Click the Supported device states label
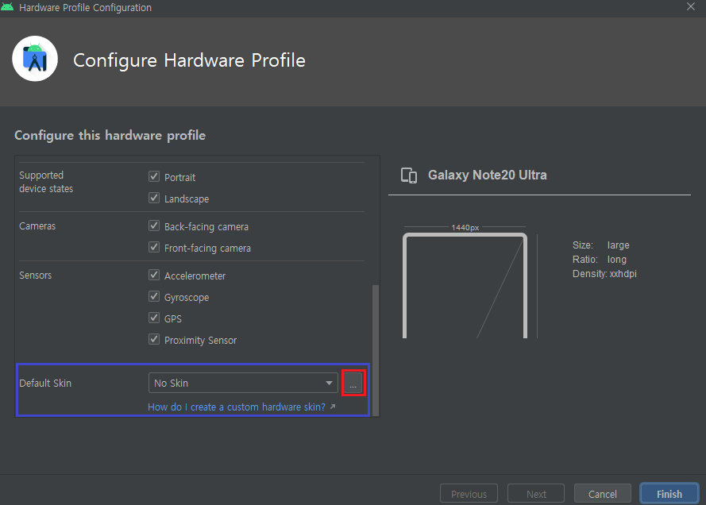Screen dimensions: 706x505 point(46,182)
